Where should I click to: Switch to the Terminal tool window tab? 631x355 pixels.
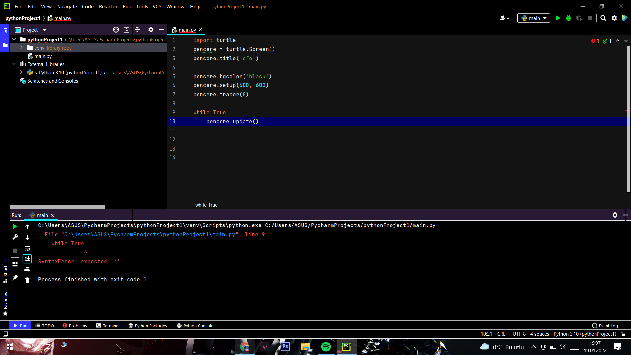tap(108, 326)
